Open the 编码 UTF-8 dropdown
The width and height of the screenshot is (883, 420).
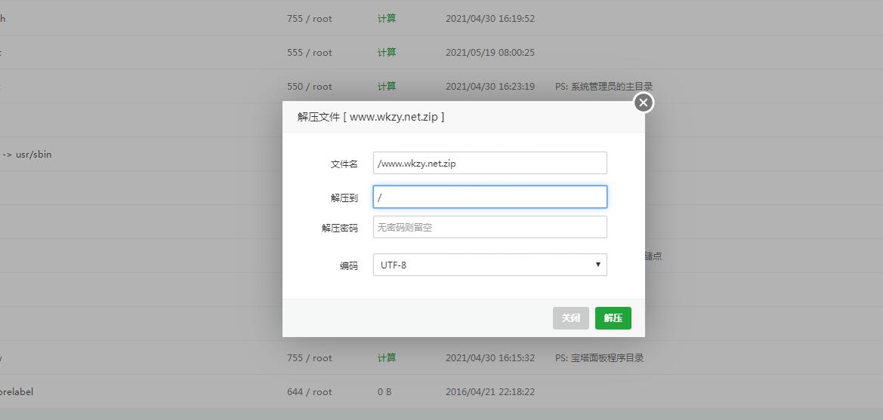pos(489,265)
